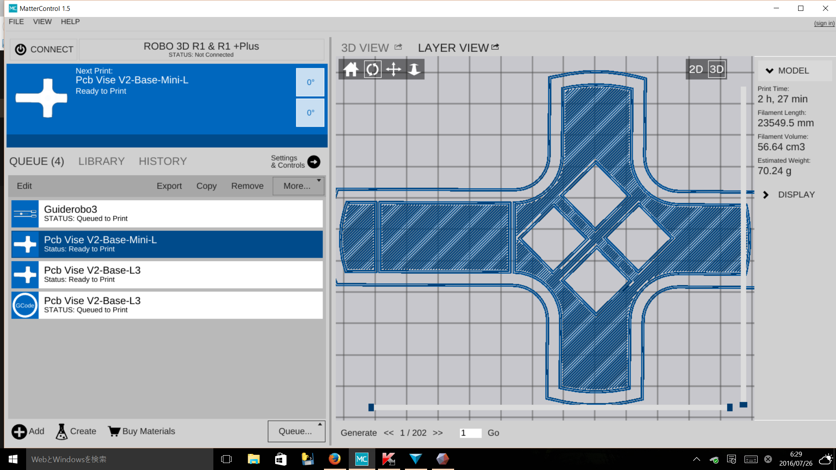Click Guiderobo3 item thumbnail
Image resolution: width=836 pixels, height=470 pixels.
[25, 214]
